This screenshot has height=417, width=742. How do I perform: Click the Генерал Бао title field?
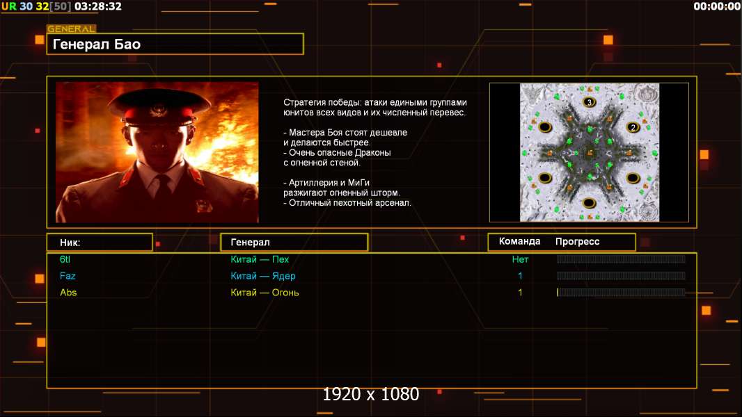pyautogui.click(x=175, y=44)
